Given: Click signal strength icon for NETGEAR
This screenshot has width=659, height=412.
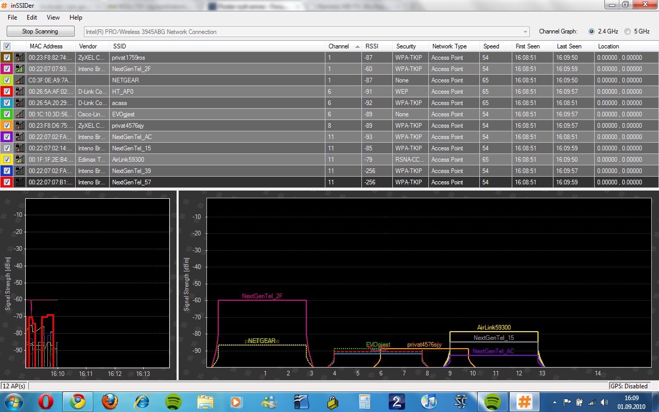Looking at the screenshot, I should 20,80.
